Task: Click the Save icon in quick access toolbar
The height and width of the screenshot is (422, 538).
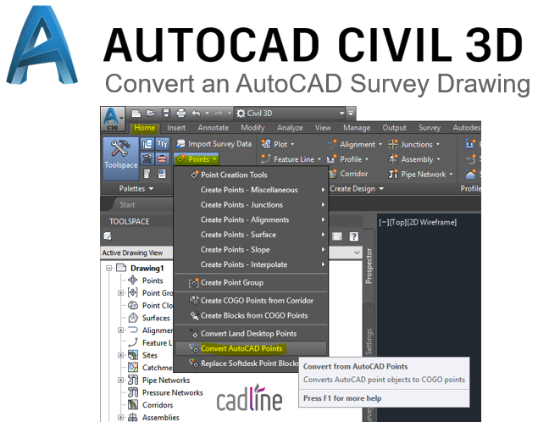Action: click(166, 114)
